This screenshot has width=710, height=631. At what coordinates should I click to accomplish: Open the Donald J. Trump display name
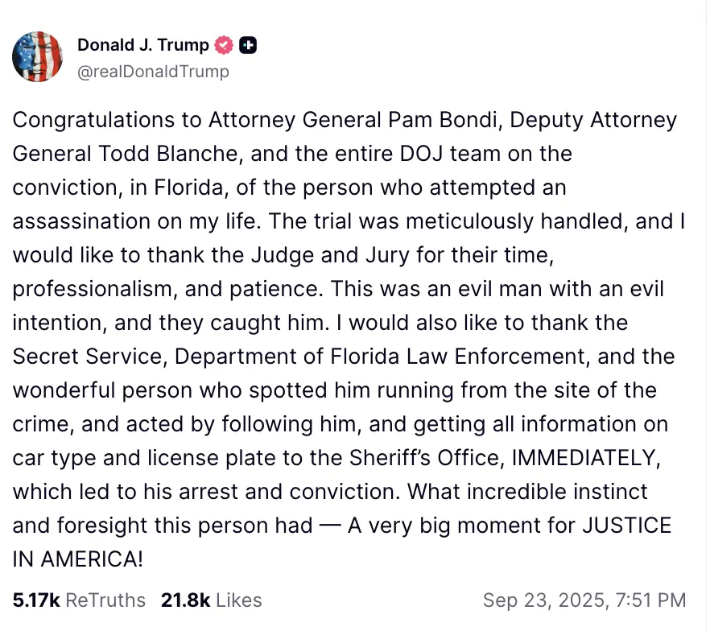click(x=143, y=46)
